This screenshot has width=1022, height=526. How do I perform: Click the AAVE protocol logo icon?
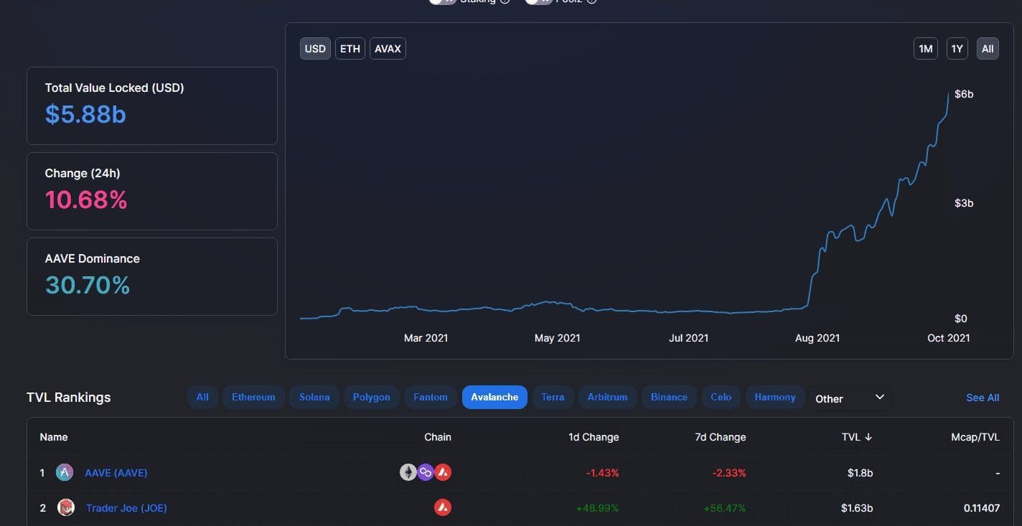[65, 473]
